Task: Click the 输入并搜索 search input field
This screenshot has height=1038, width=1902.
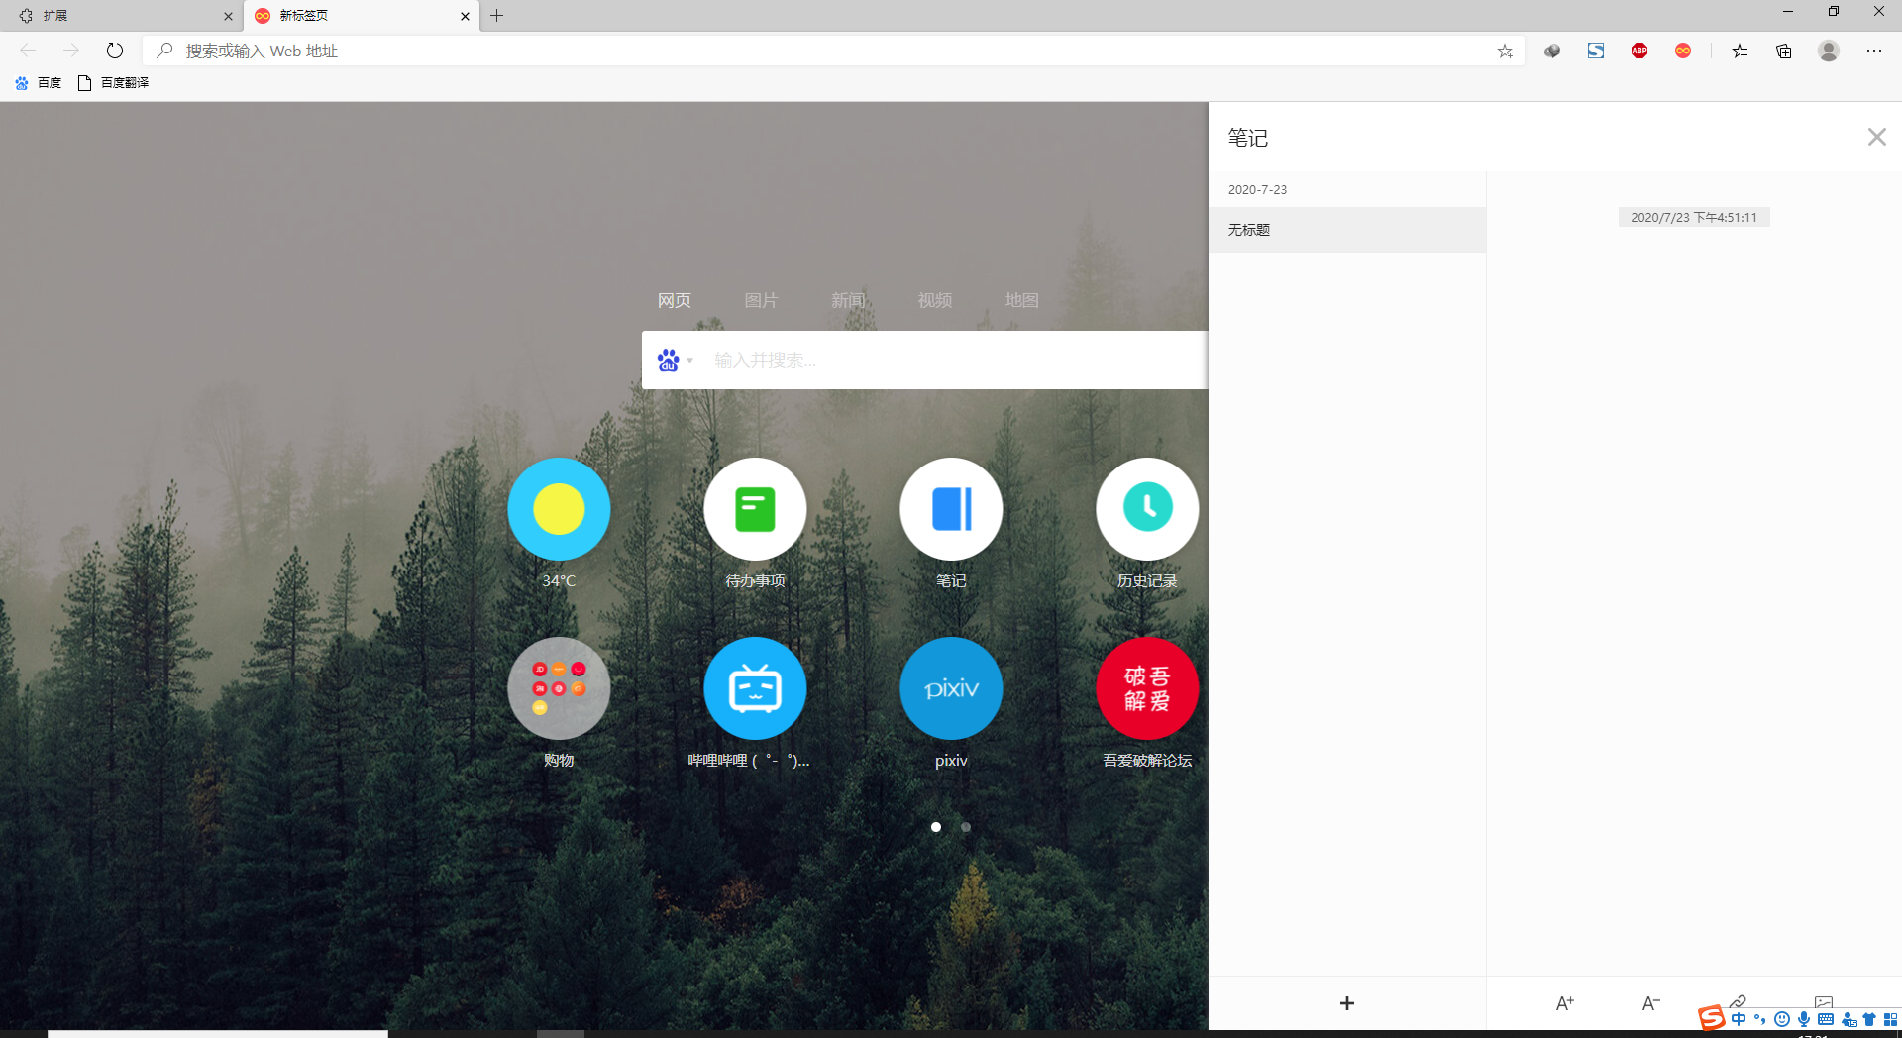Action: point(951,361)
